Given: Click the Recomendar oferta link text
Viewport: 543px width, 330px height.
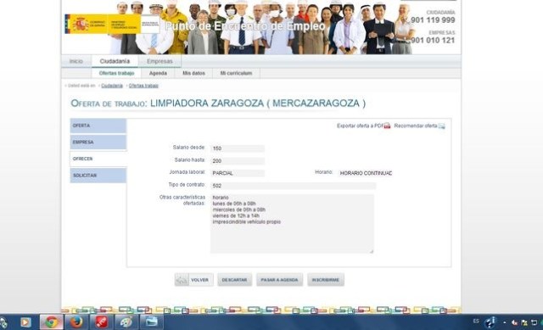Looking at the screenshot, I should (416, 126).
